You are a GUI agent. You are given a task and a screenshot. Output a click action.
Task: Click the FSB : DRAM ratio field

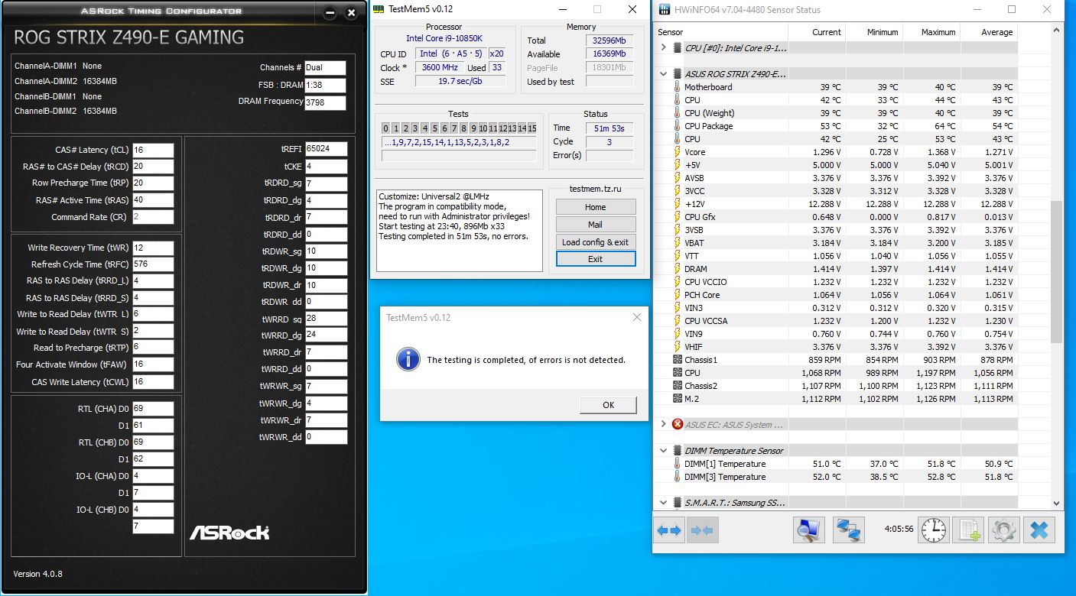click(x=325, y=86)
